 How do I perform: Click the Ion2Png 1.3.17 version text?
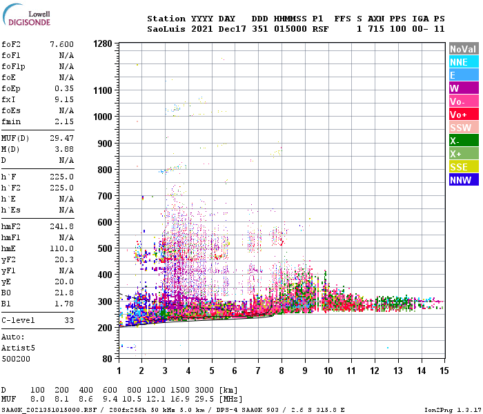pos(453,410)
